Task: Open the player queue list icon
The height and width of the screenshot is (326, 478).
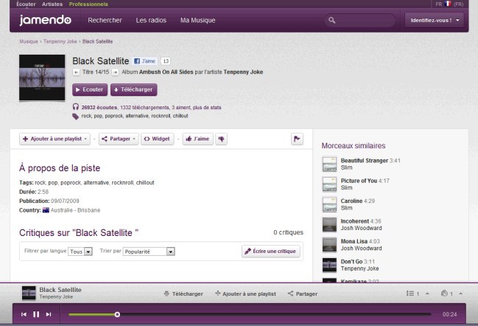Action: pyautogui.click(x=410, y=294)
